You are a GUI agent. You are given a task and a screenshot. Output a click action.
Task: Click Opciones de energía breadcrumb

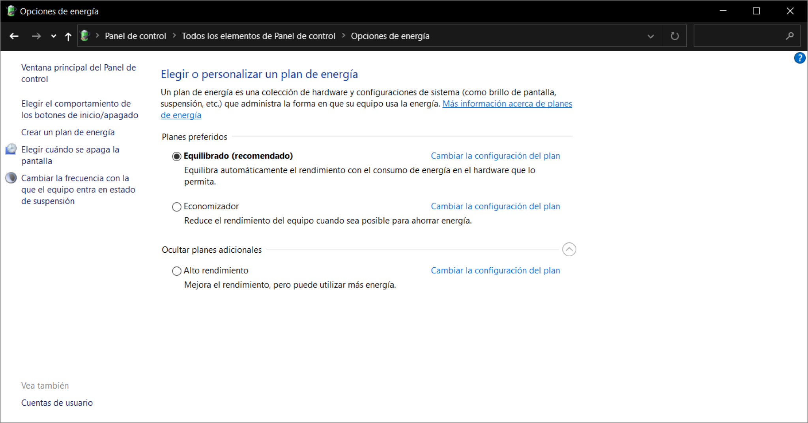[390, 36]
